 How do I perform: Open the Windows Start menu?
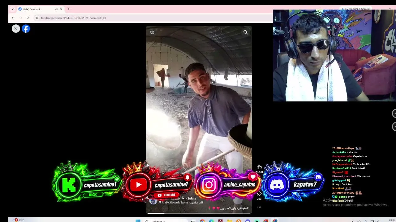tap(138, 221)
